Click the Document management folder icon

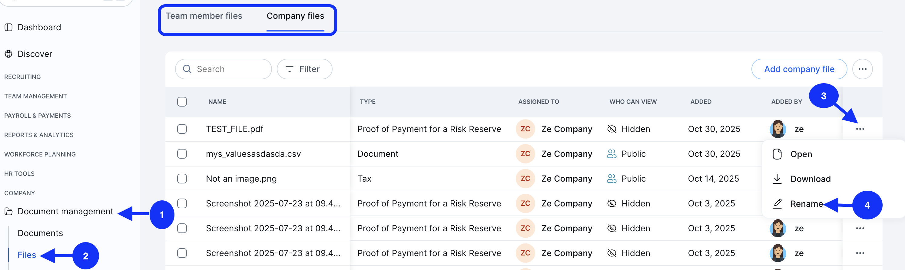pyautogui.click(x=8, y=211)
